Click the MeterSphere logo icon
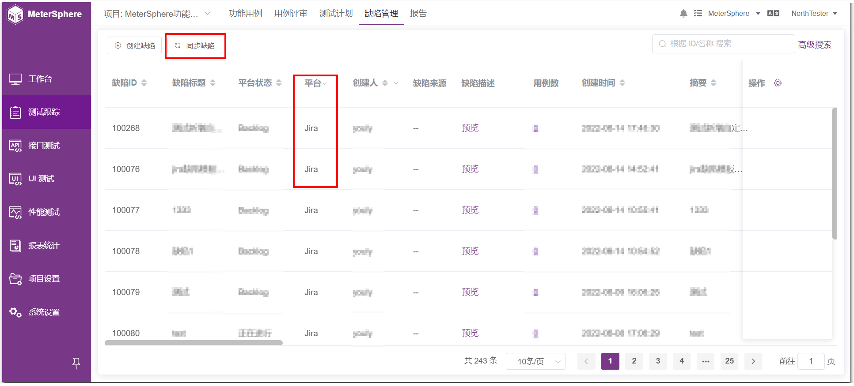Screen dimensions: 854x386 tap(15, 14)
